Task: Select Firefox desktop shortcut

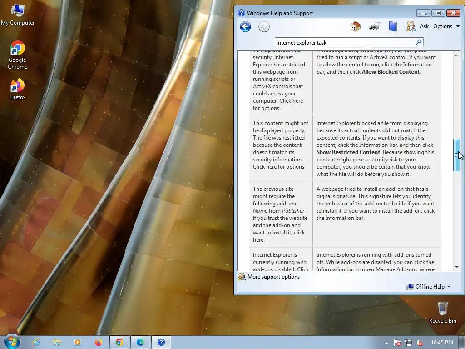Action: (x=18, y=89)
